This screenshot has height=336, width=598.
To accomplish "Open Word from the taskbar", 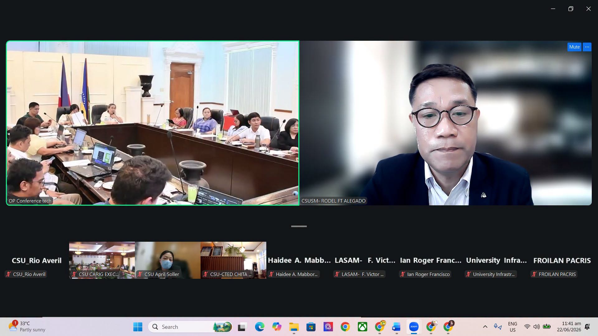I will point(396,327).
